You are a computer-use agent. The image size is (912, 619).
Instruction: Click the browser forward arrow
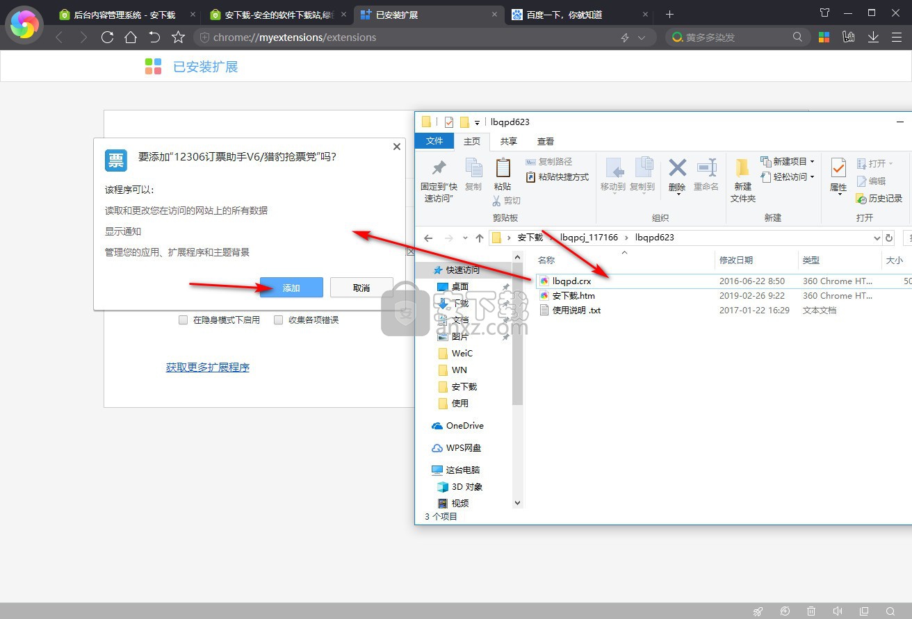click(x=83, y=38)
